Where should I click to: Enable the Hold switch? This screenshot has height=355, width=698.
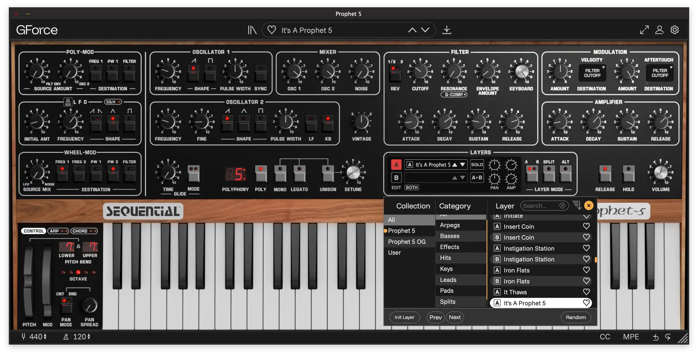pyautogui.click(x=628, y=173)
